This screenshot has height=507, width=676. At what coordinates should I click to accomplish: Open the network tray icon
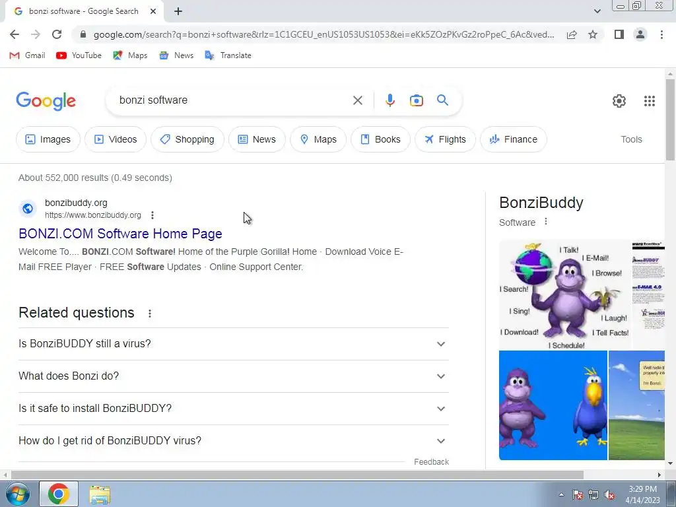coord(593,495)
